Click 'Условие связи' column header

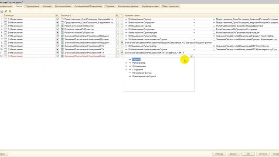point(201,16)
